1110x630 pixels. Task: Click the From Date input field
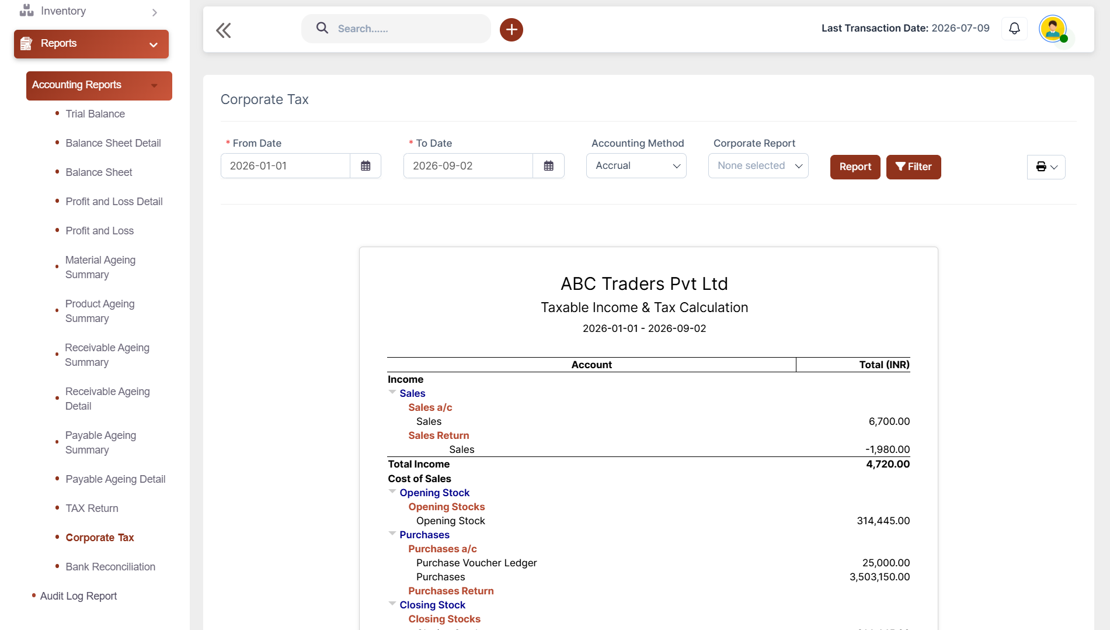pos(286,166)
